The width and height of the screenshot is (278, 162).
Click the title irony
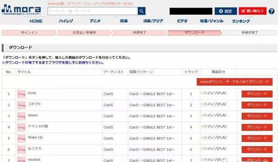(32, 93)
